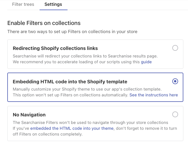The height and width of the screenshot is (146, 188).
Task: Follow the See the instructions here link
Action: [x=154, y=95]
